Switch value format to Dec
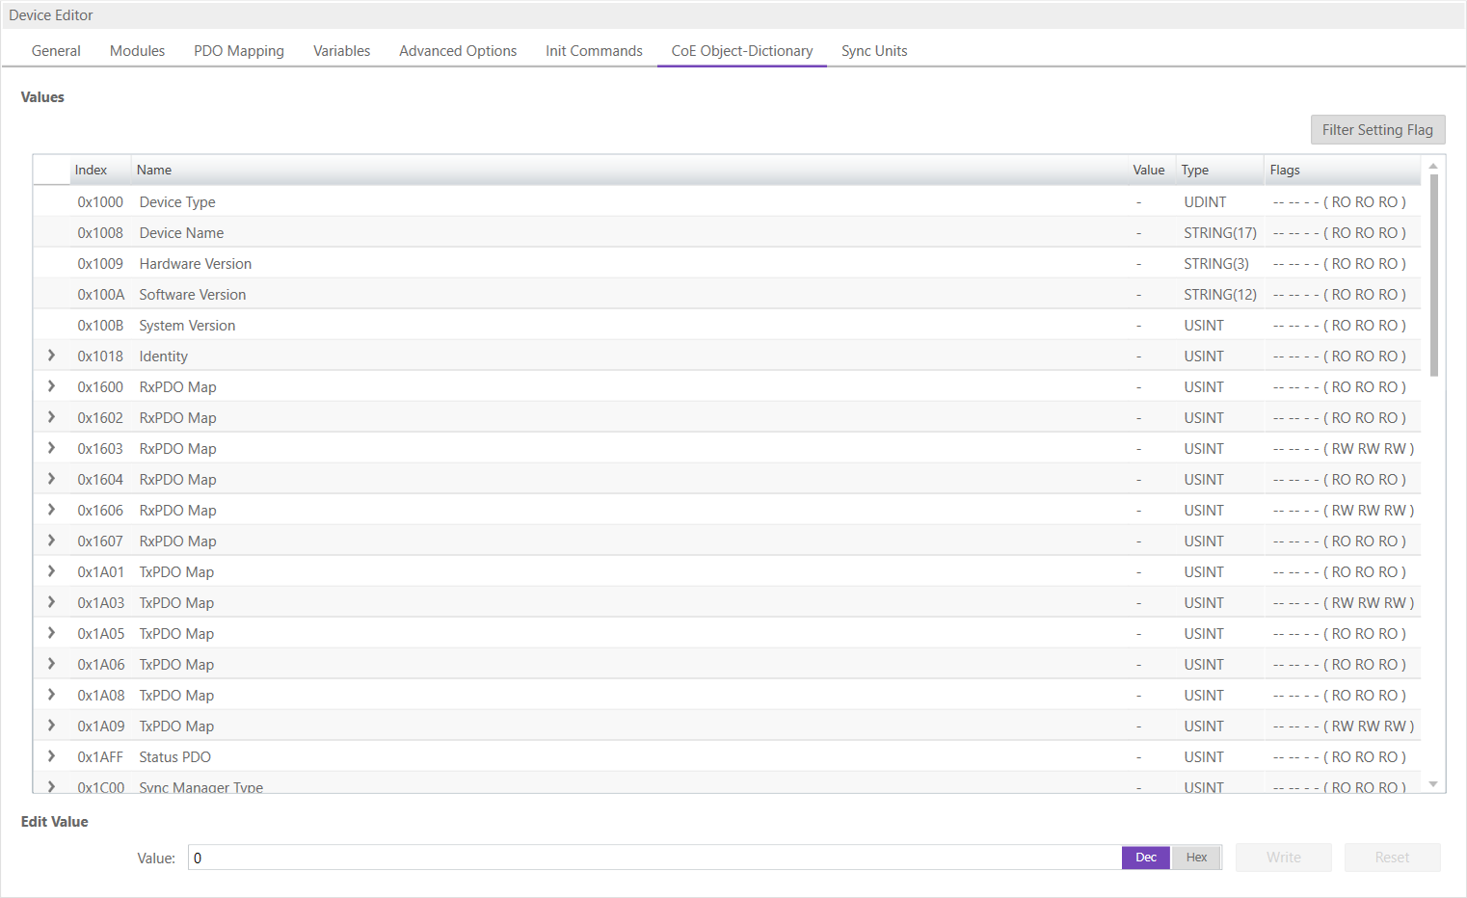This screenshot has width=1467, height=898. point(1145,858)
